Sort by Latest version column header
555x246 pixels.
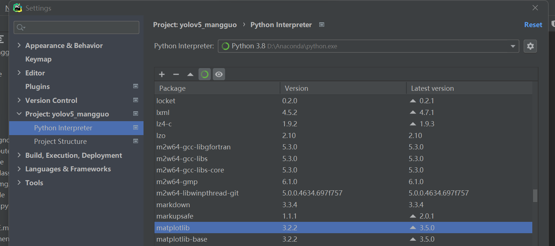click(x=469, y=88)
